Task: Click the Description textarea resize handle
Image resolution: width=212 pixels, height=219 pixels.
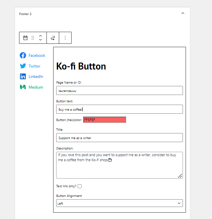Action: click(180, 176)
